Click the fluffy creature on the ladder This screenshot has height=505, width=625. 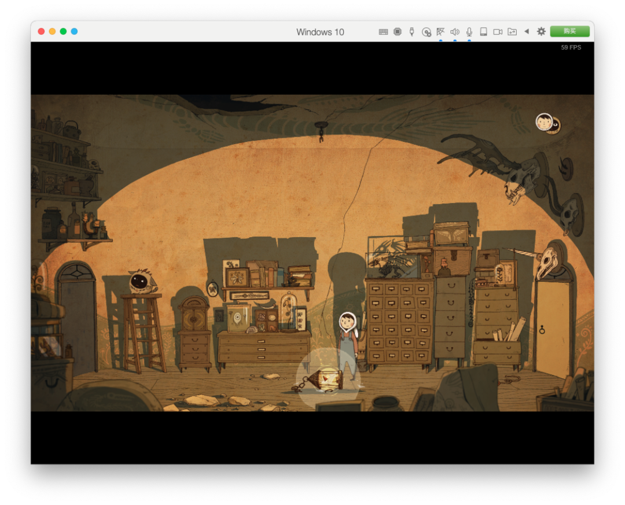click(142, 281)
